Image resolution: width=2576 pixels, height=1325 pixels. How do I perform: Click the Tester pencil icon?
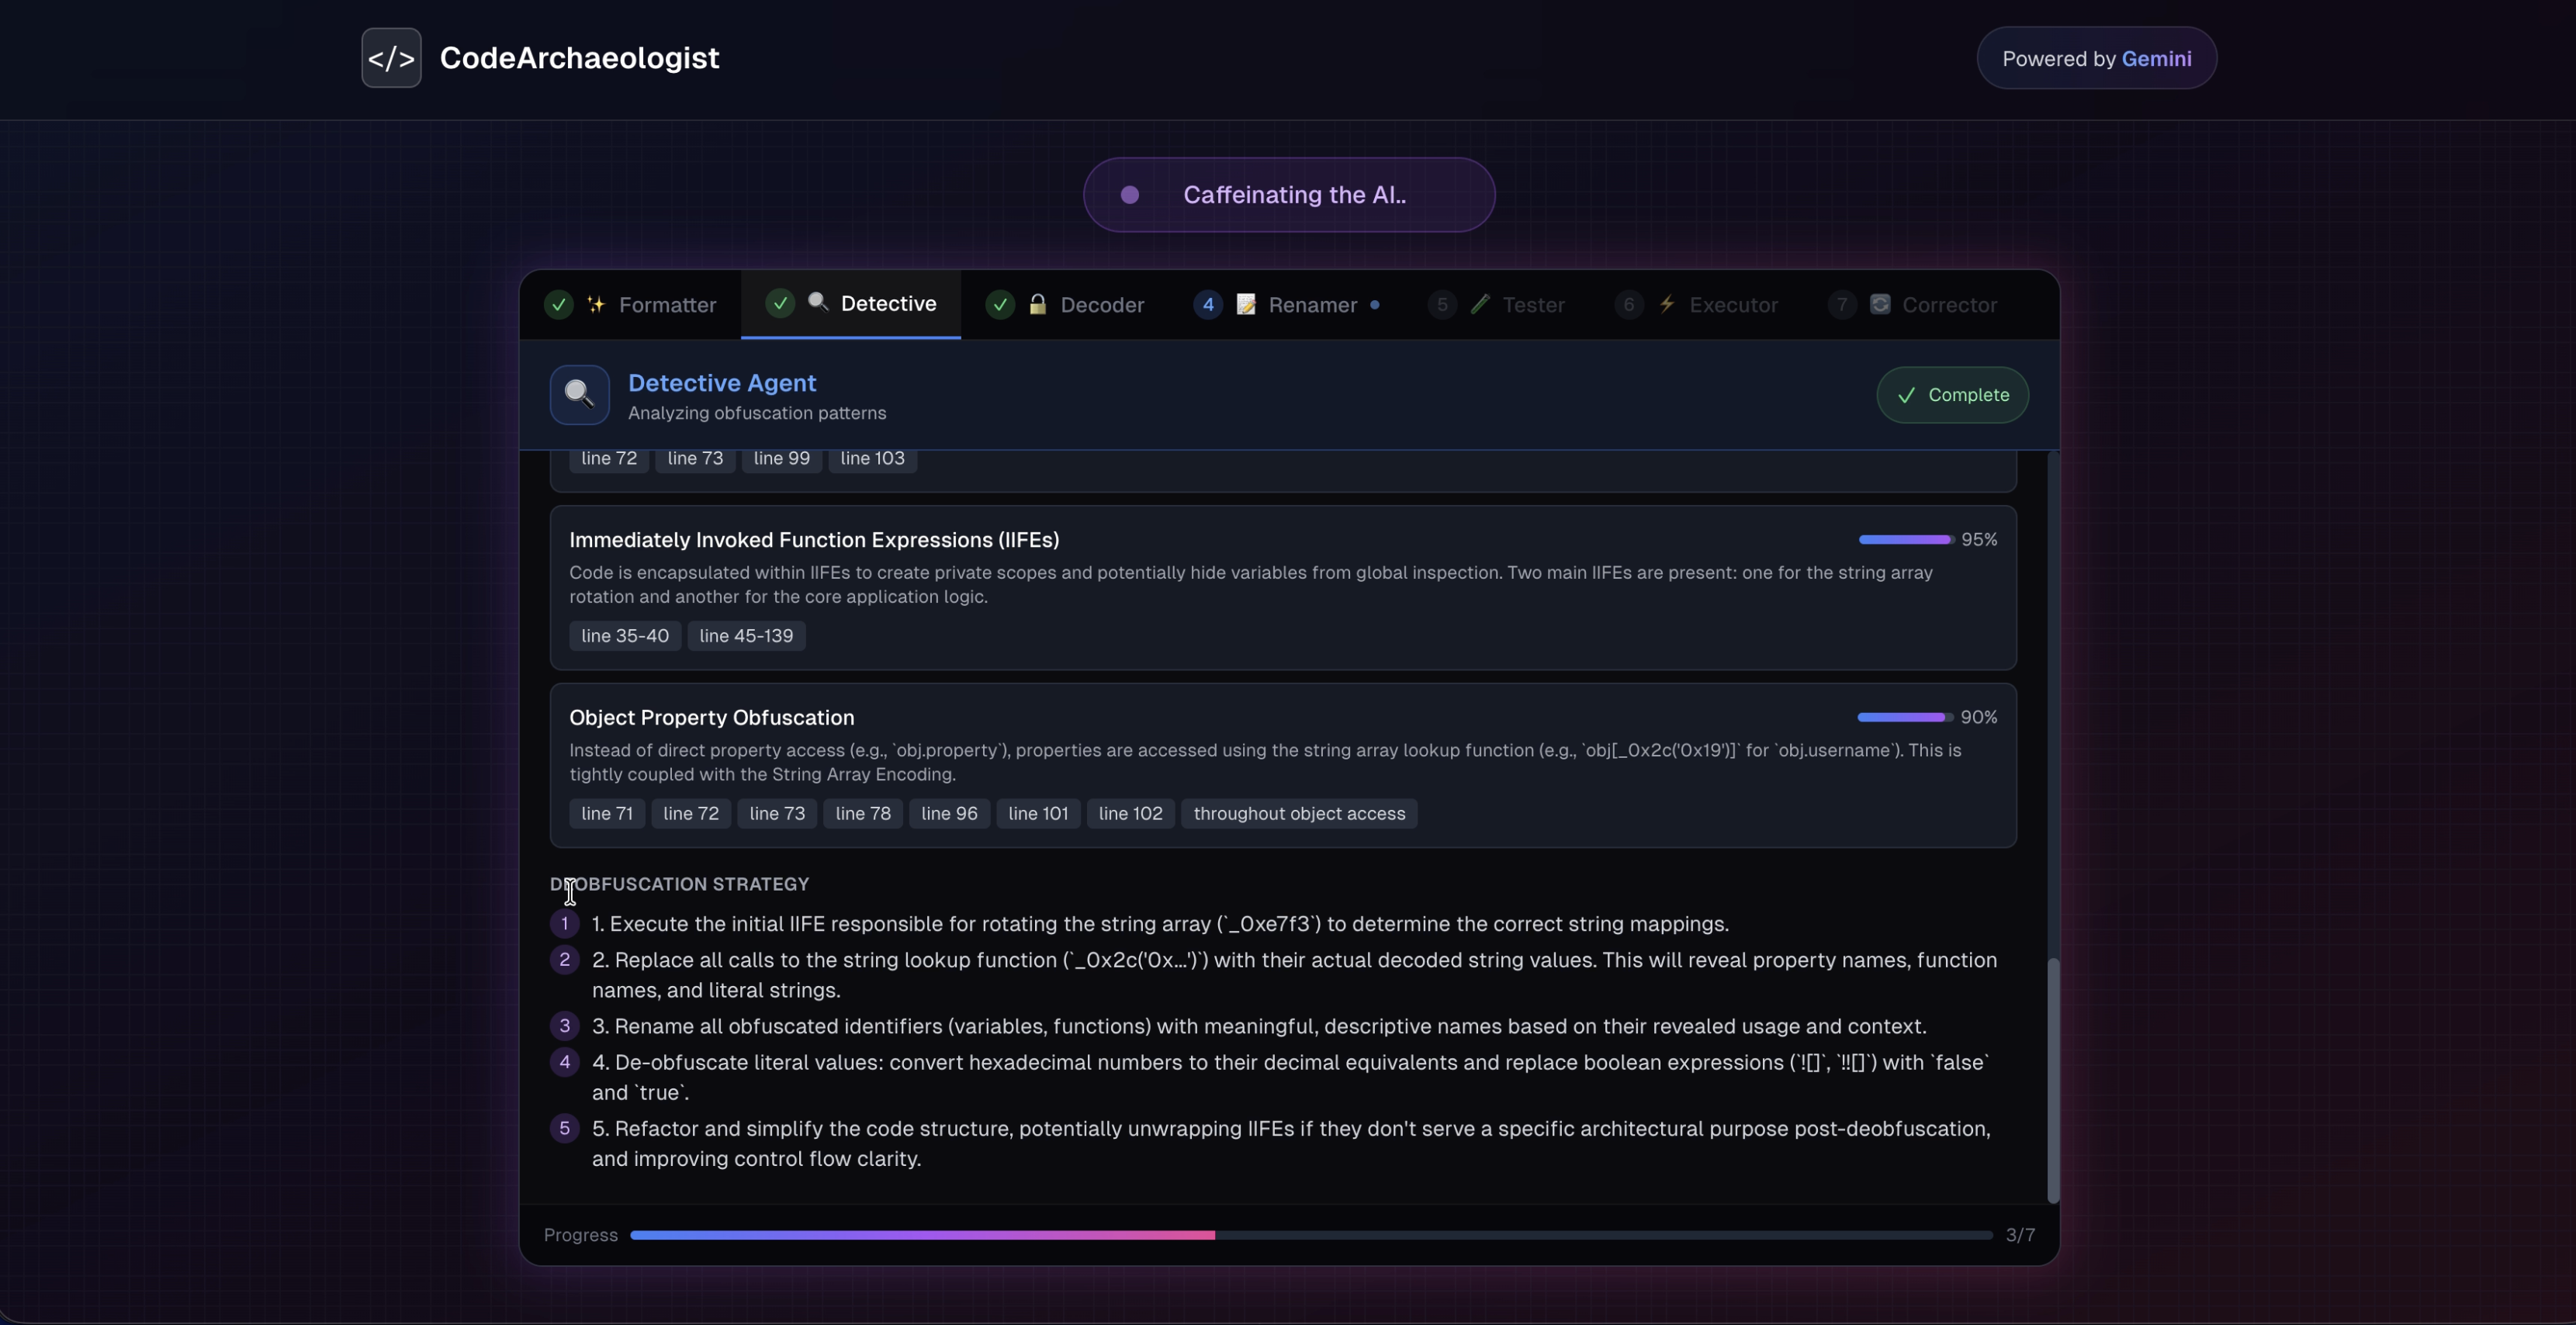(1480, 305)
